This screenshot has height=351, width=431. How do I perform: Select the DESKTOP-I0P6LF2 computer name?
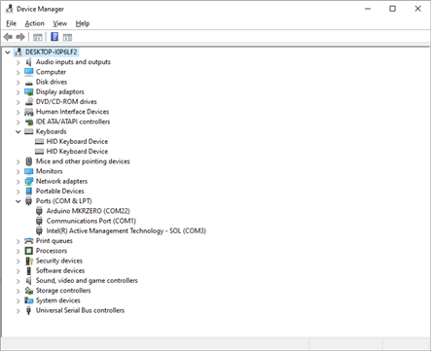52,52
